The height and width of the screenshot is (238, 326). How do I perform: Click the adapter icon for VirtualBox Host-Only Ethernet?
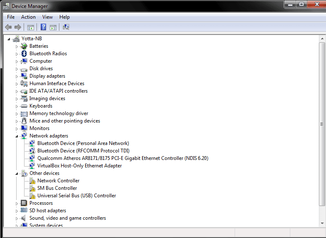pos(32,166)
